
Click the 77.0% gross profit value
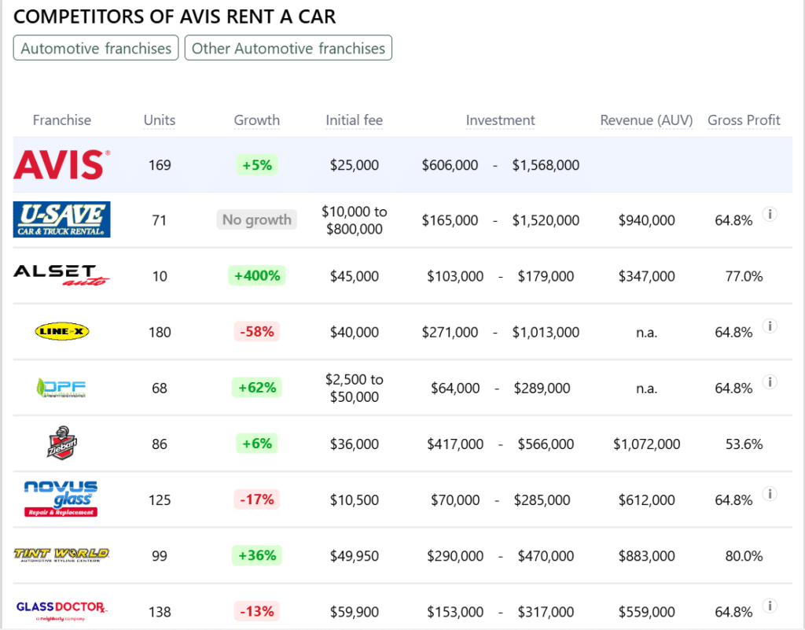(744, 276)
